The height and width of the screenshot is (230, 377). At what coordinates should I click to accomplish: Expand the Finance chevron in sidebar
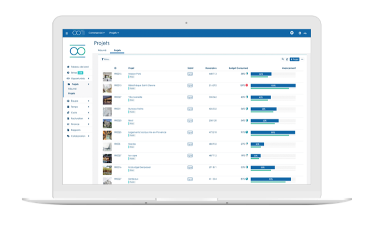(x=89, y=124)
